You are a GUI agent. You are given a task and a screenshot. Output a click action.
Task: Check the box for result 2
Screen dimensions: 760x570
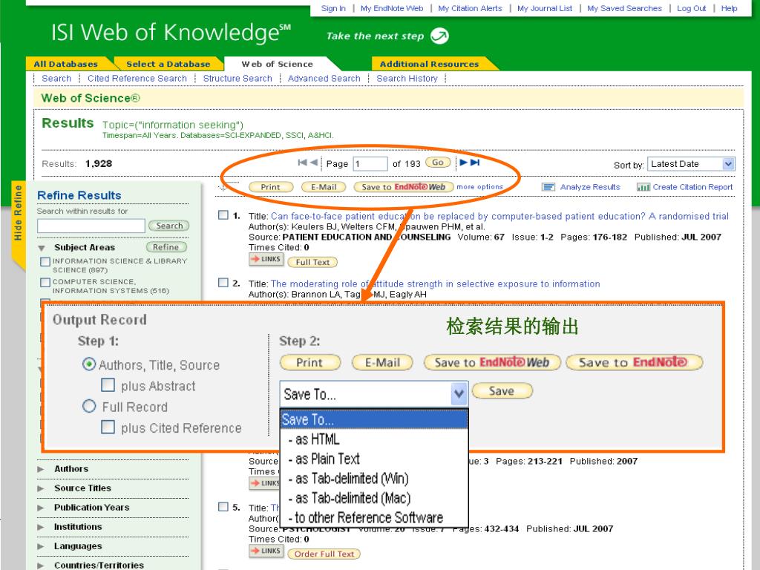[x=223, y=283]
